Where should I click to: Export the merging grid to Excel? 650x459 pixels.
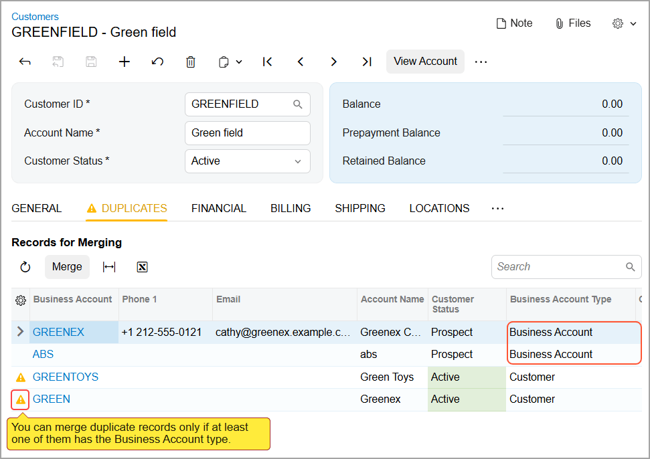(x=142, y=266)
